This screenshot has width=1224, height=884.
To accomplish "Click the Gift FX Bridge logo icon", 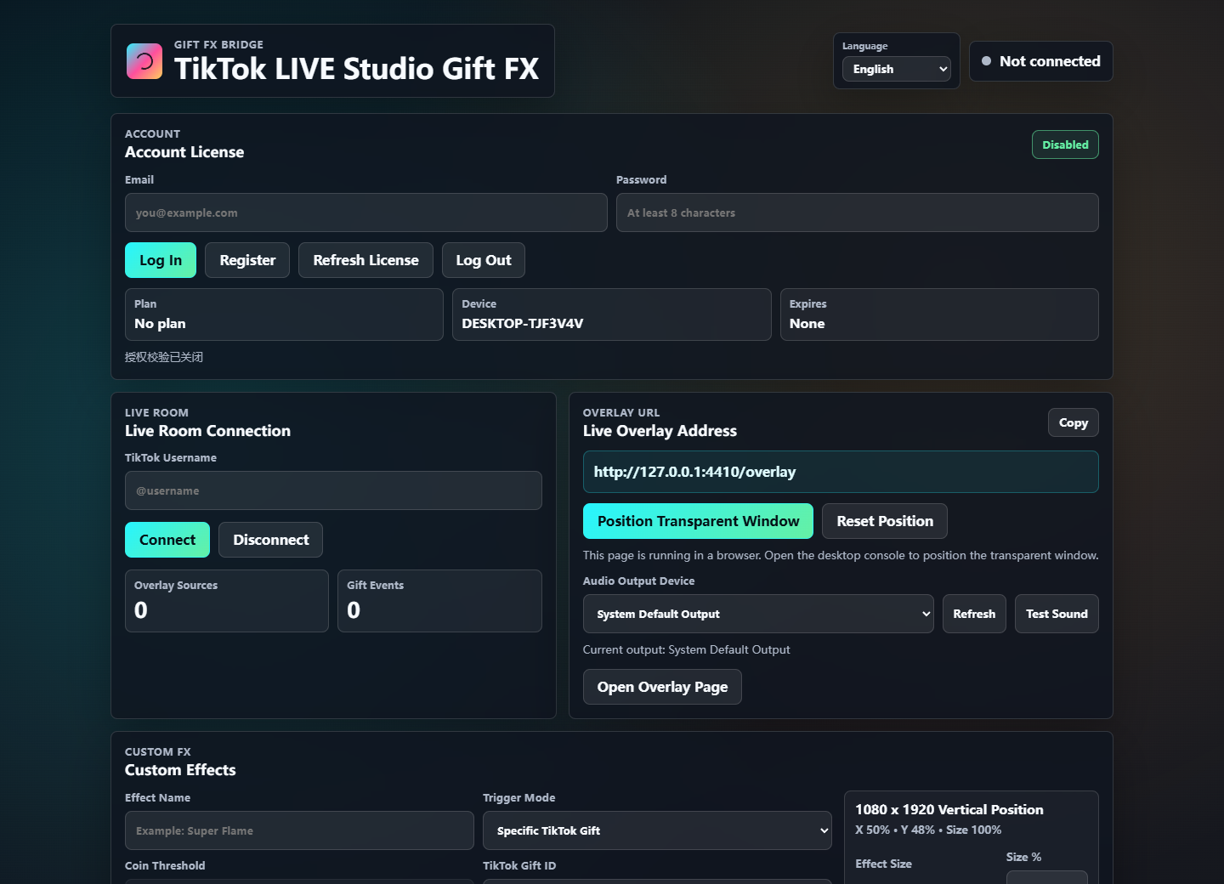I will pos(144,61).
